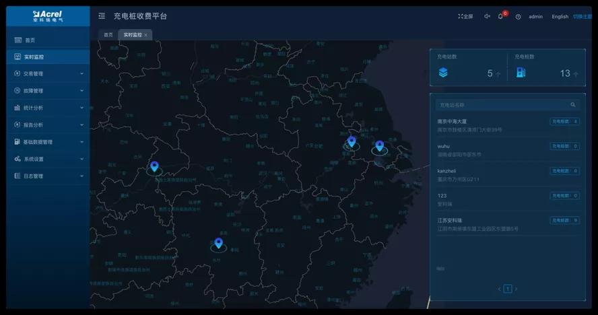This screenshot has width=598, height=315.
Task: Click the charging pile pump icon
Action: click(x=521, y=73)
